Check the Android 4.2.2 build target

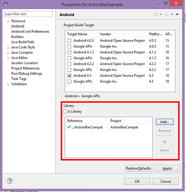[x=69, y=64]
